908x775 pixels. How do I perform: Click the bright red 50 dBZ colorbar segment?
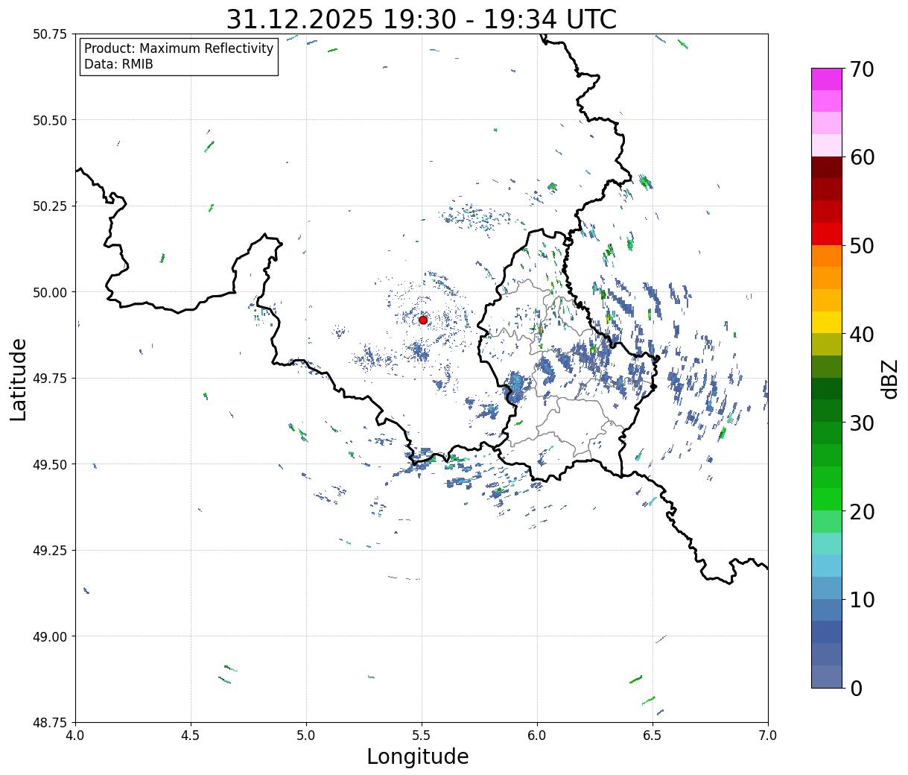coord(827,233)
